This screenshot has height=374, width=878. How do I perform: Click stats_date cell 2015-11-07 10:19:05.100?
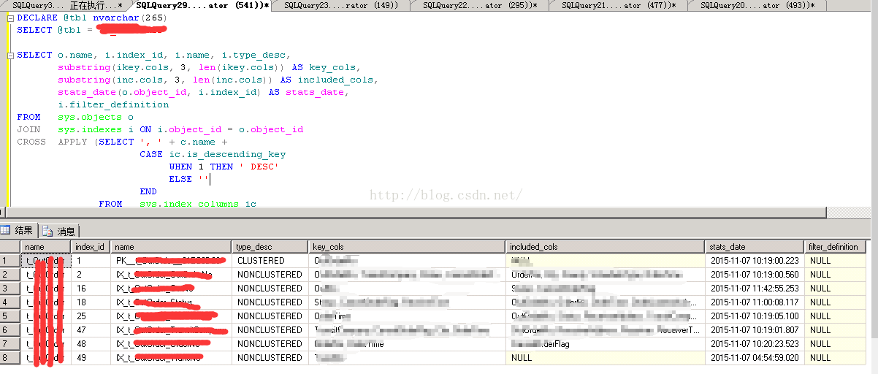(x=755, y=316)
